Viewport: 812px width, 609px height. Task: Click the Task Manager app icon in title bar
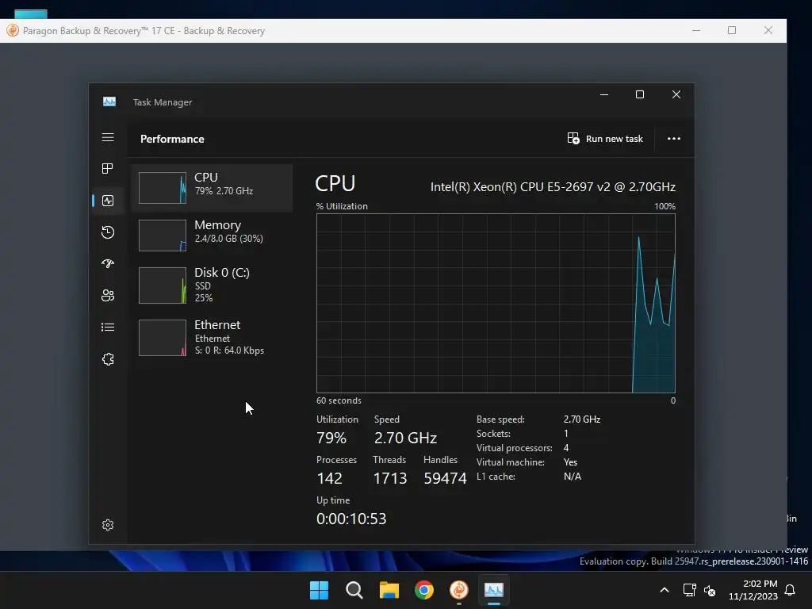point(109,102)
